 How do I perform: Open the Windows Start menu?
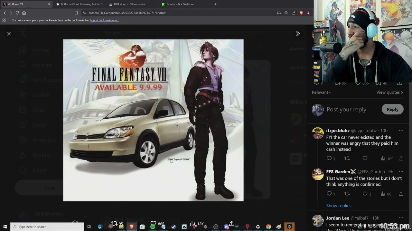(x=5, y=227)
